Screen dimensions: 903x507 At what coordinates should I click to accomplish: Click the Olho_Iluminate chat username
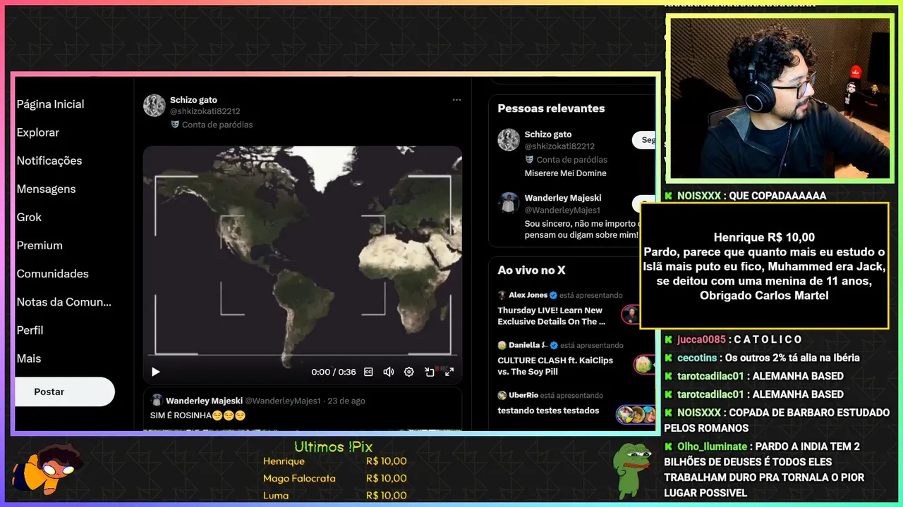[x=712, y=446]
